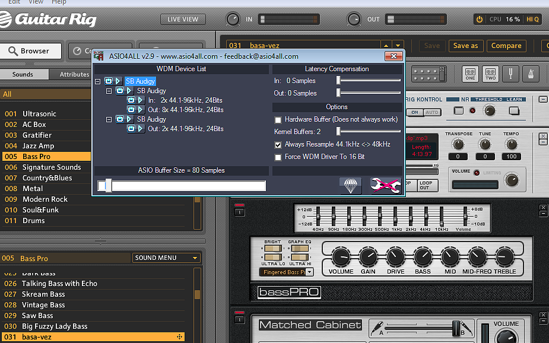The height and width of the screenshot is (343, 549).
Task: Collapse top-level SB Audigy tree node
Action: 98,81
